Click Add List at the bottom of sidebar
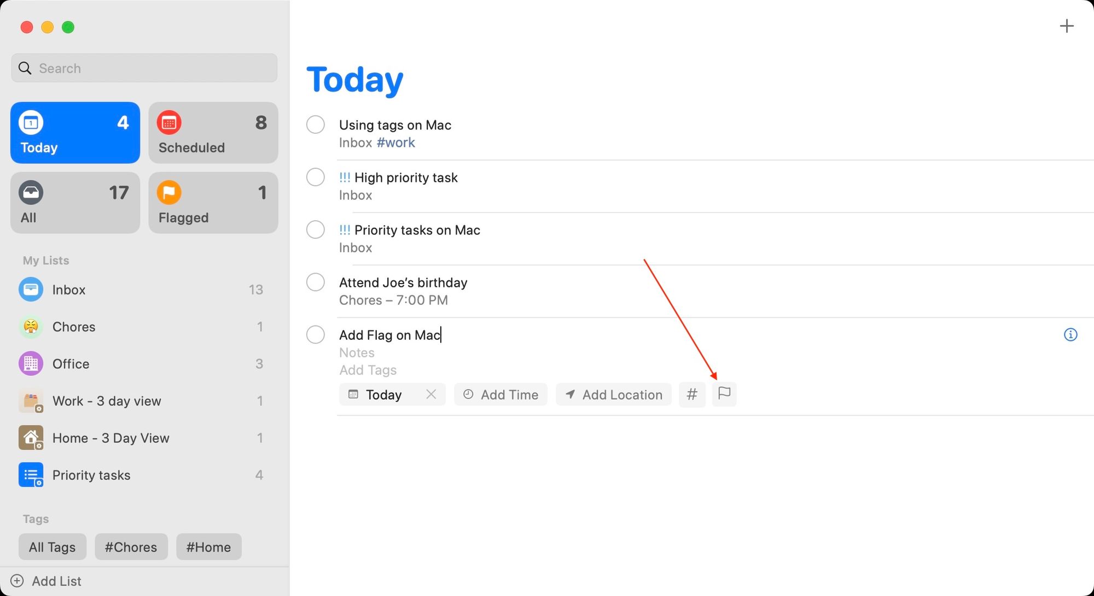Image resolution: width=1094 pixels, height=596 pixels. click(x=56, y=581)
